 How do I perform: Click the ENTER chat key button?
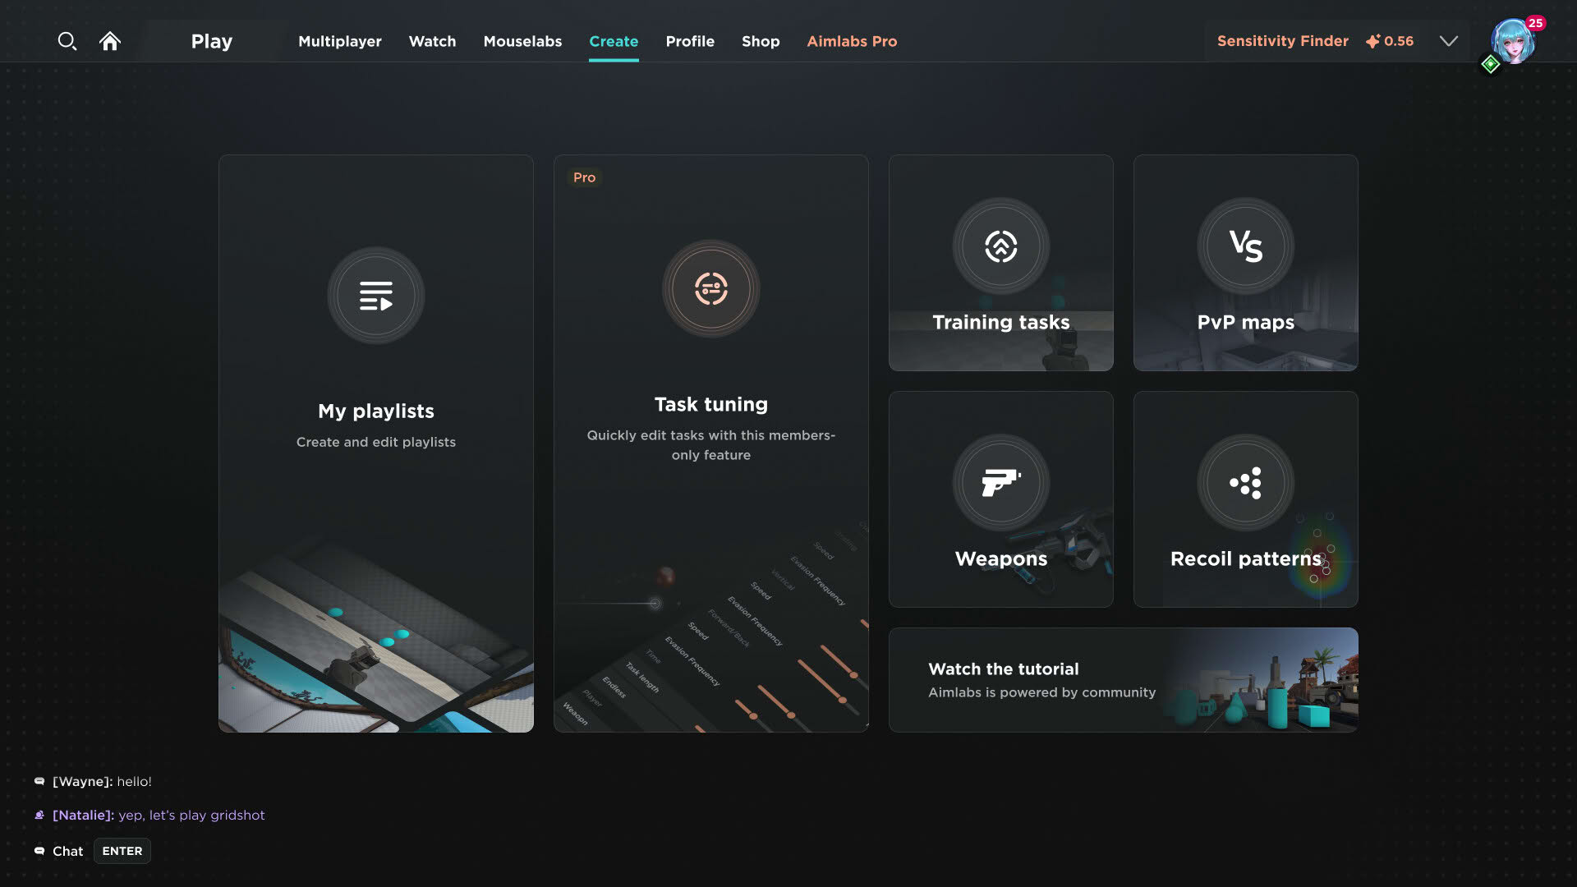point(122,852)
